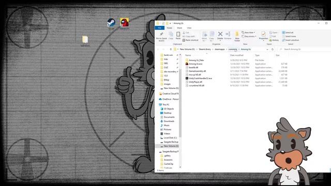Open the Easy access dropdown

[x=249, y=36]
